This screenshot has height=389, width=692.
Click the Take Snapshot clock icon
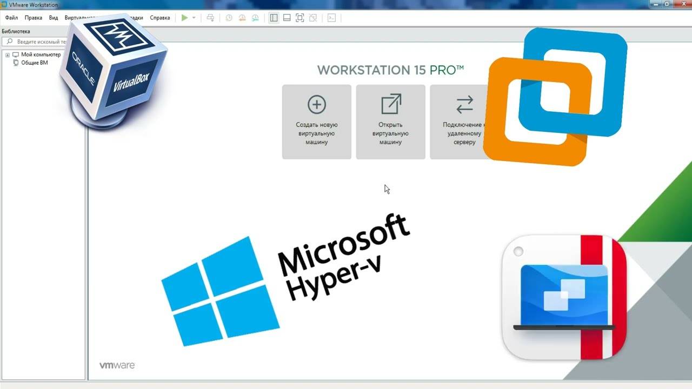(229, 18)
